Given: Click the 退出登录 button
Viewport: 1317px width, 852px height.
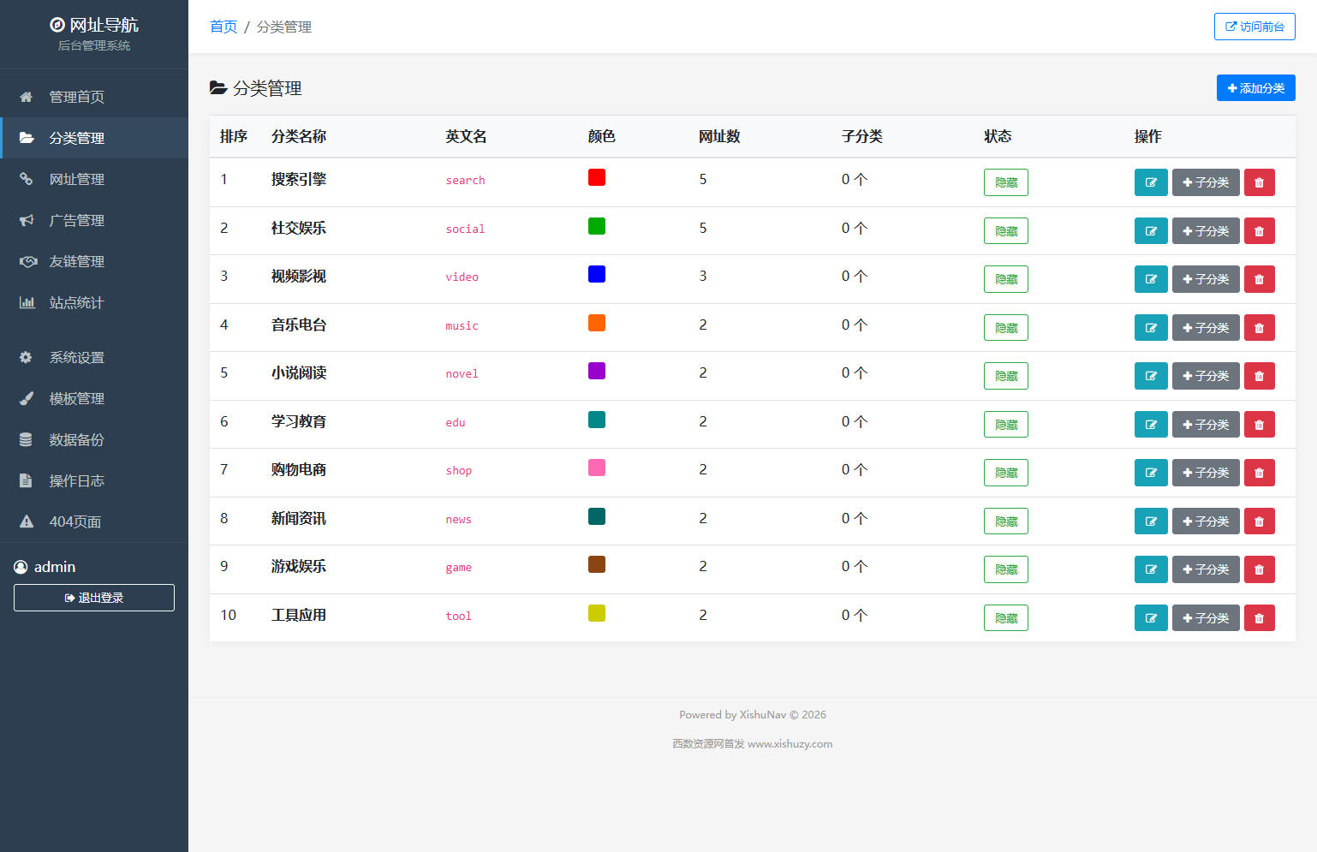Looking at the screenshot, I should point(94,598).
